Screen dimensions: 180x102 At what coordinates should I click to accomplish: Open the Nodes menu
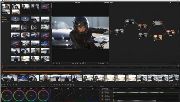(x=37, y=1)
